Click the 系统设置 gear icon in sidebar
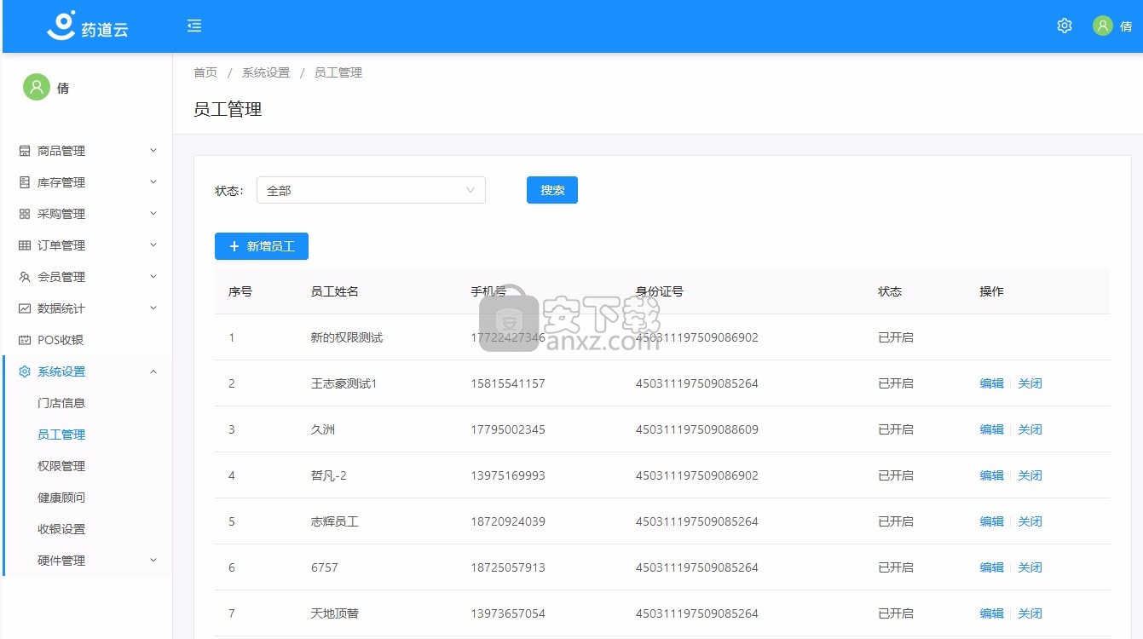The height and width of the screenshot is (639, 1143). click(25, 371)
